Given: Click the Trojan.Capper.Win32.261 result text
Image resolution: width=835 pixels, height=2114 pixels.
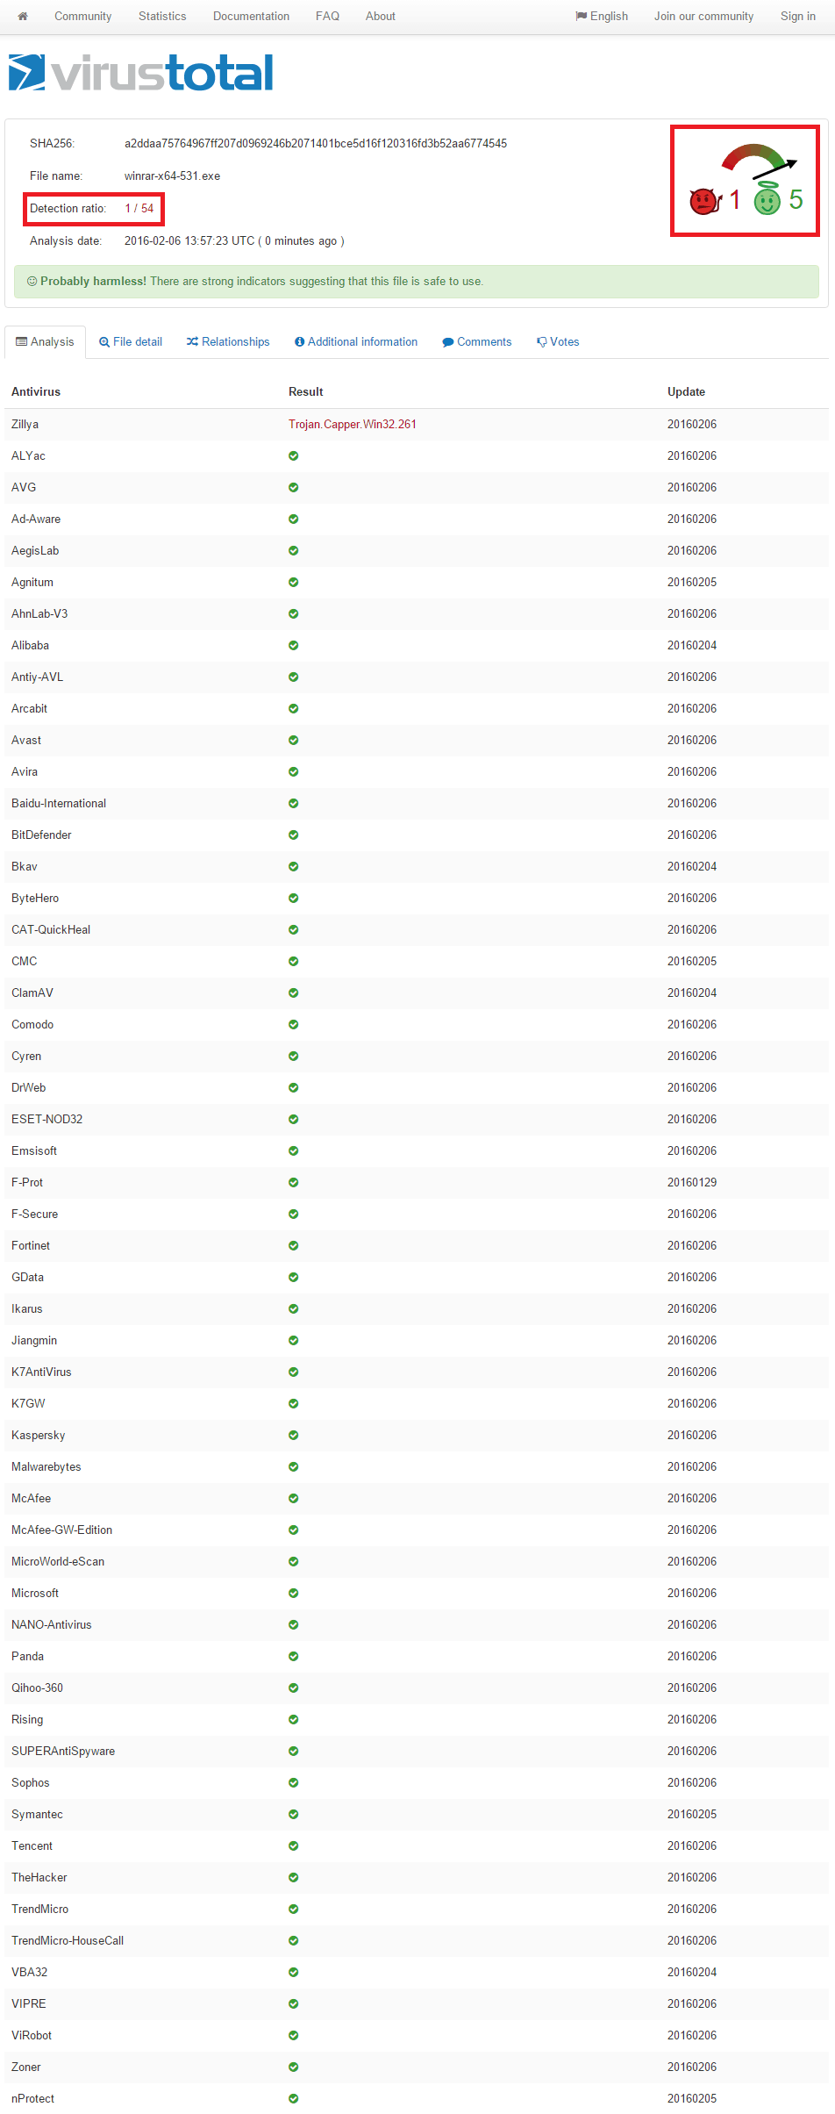Looking at the screenshot, I should pos(353,424).
